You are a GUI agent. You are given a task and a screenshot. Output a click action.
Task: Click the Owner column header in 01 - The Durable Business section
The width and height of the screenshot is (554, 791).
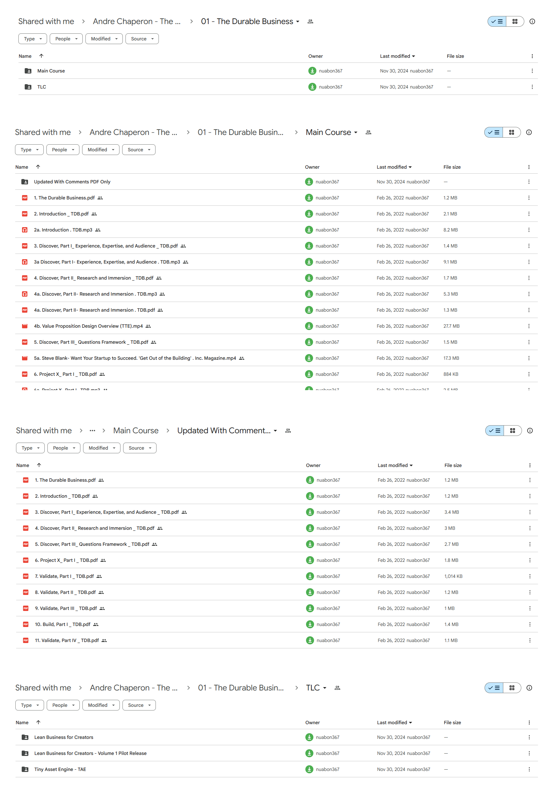click(315, 56)
